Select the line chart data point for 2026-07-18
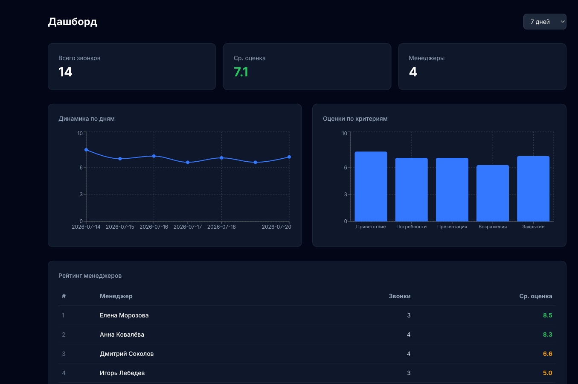 click(x=221, y=158)
